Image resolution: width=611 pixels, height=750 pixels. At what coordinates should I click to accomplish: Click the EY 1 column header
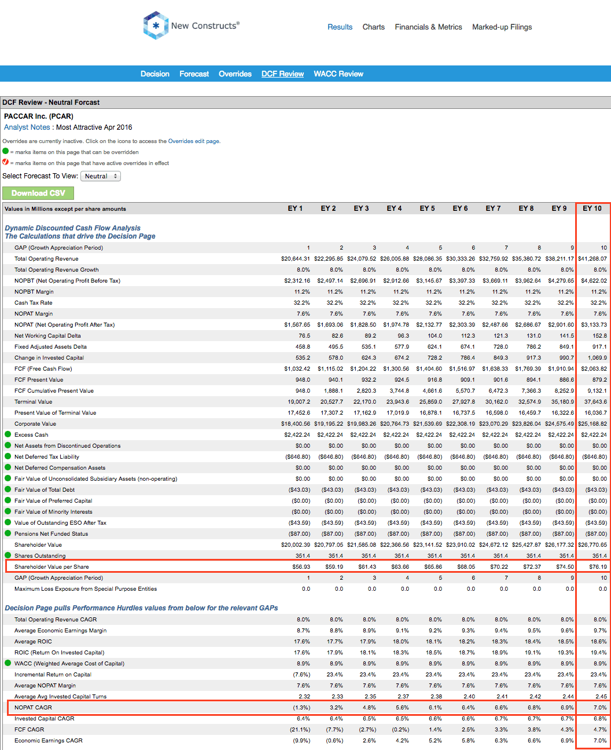[295, 208]
